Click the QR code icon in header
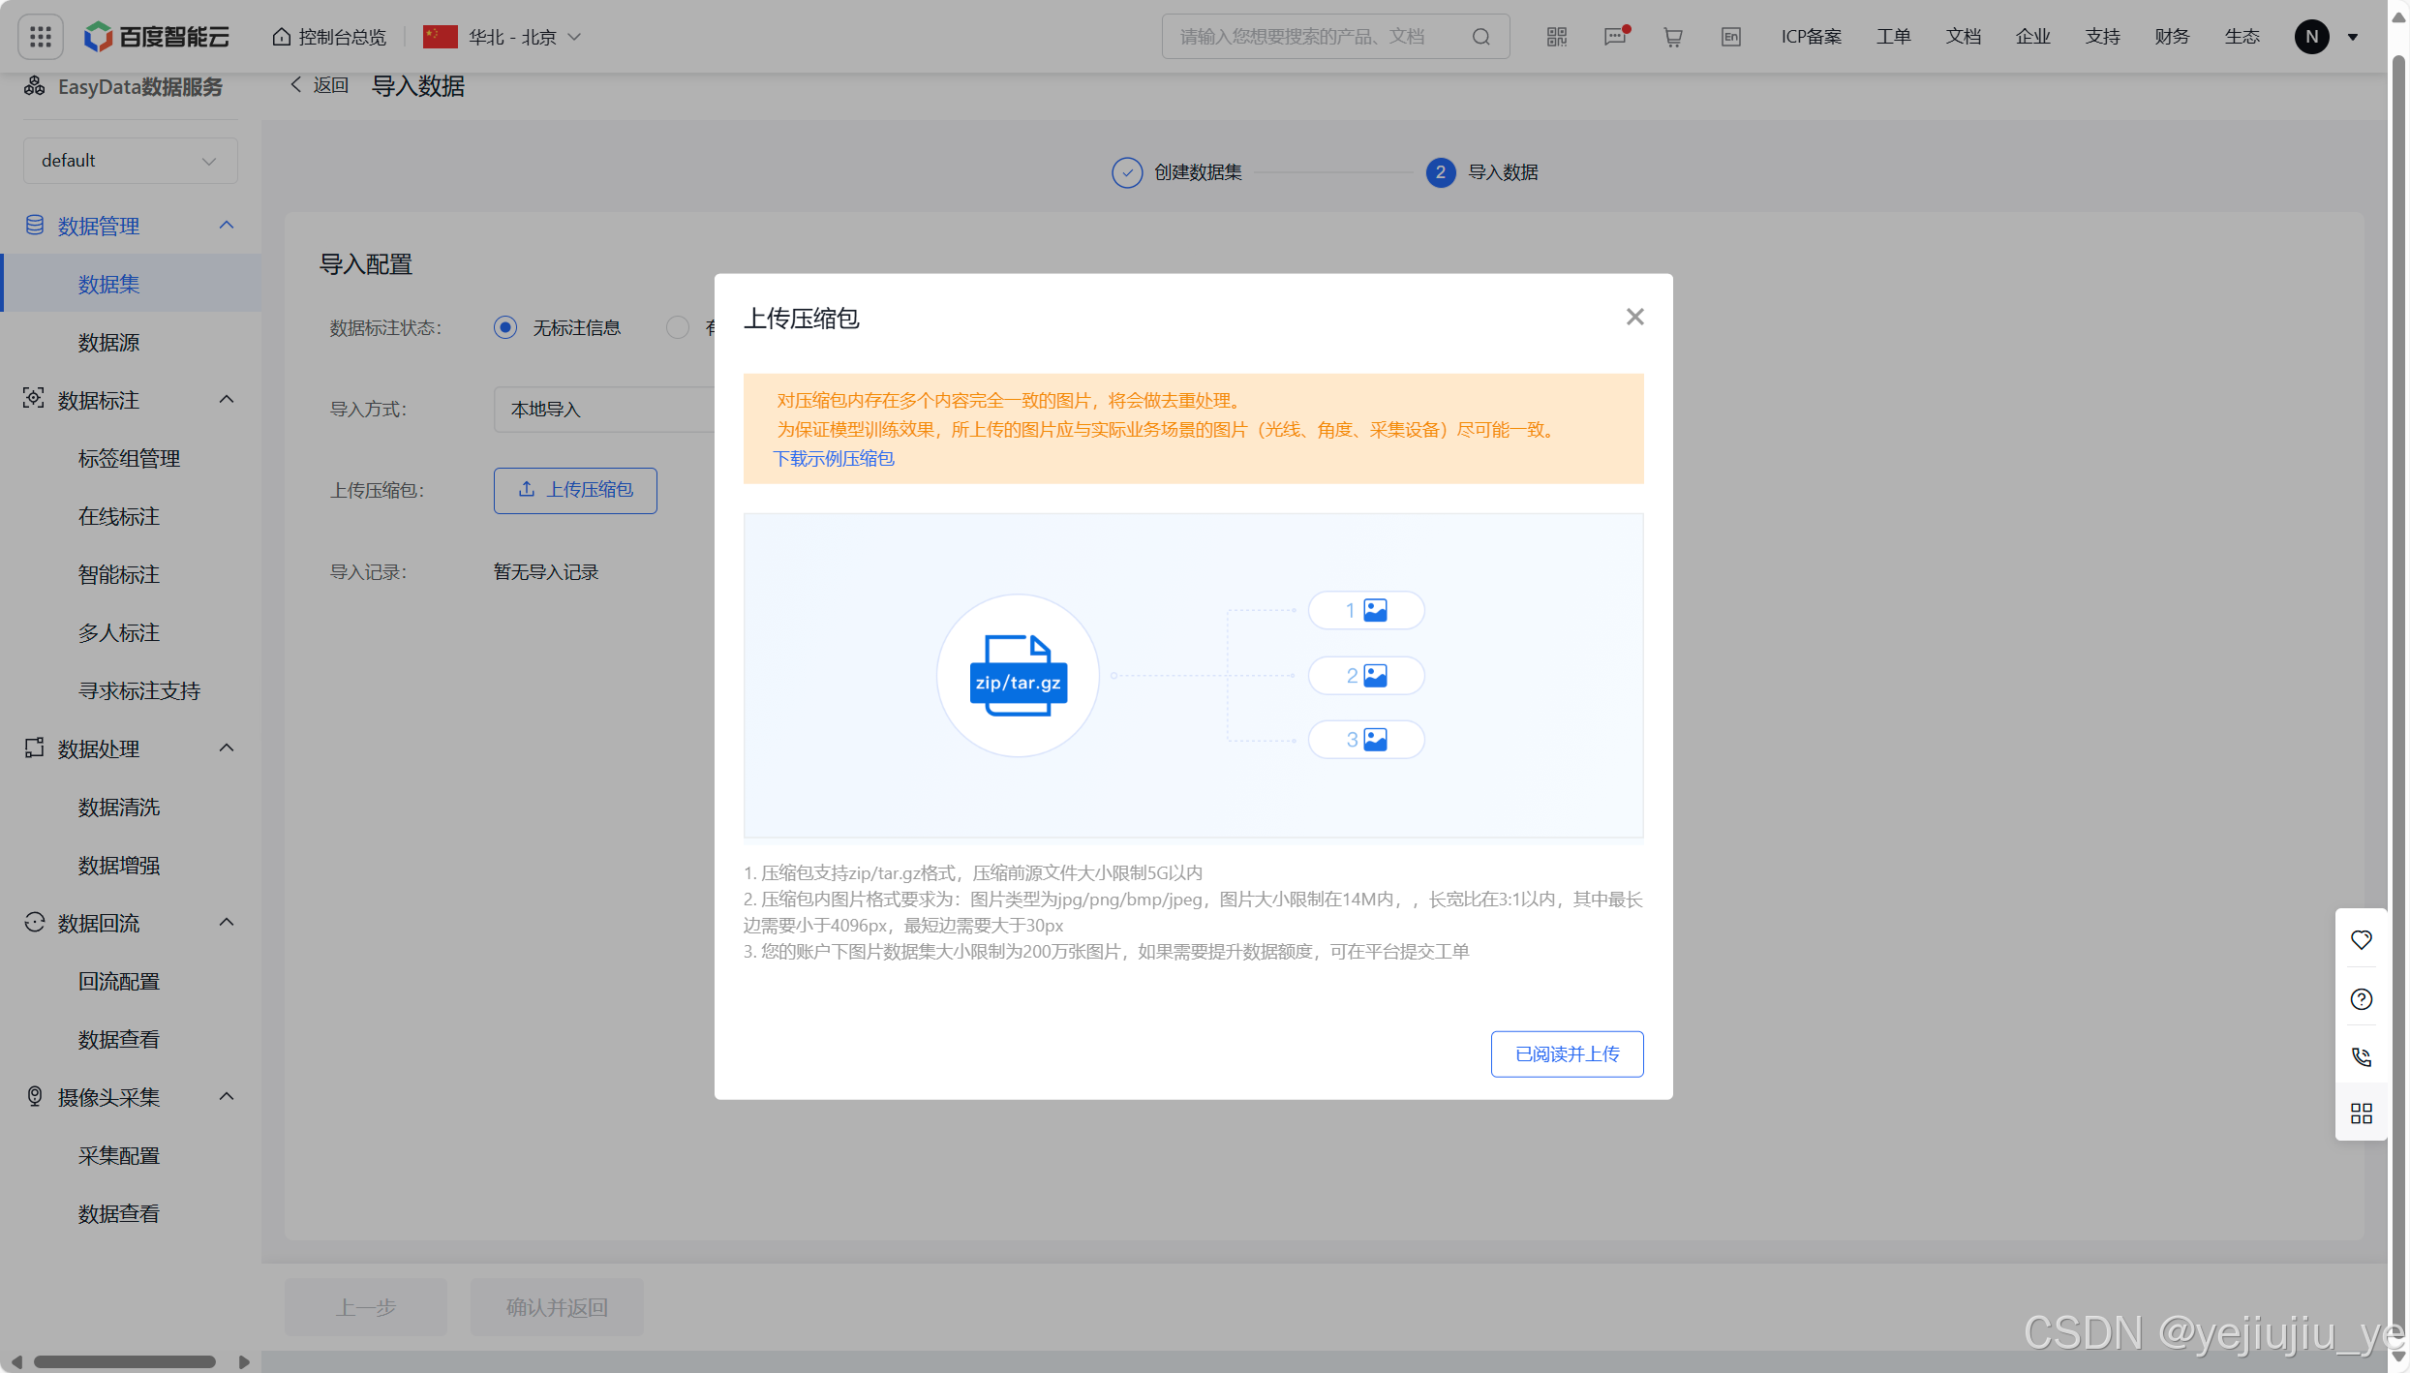 [x=1556, y=37]
